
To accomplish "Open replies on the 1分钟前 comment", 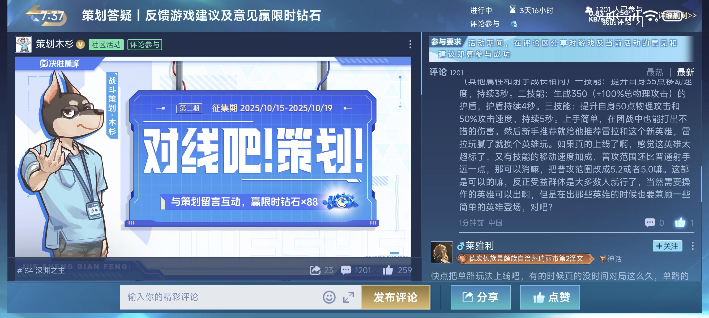I will (650, 222).
